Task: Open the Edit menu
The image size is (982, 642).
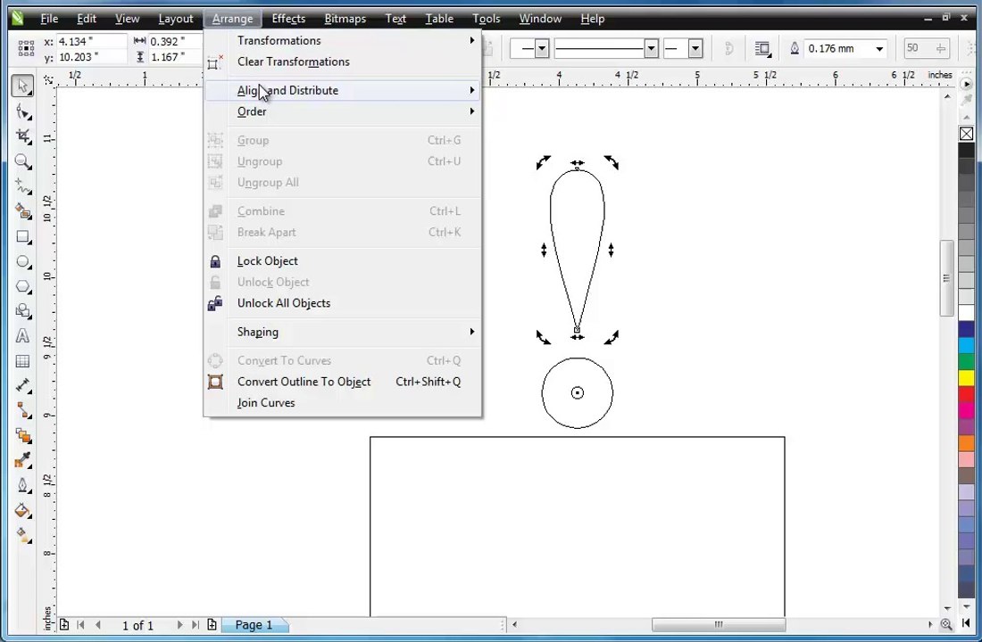Action: (87, 19)
